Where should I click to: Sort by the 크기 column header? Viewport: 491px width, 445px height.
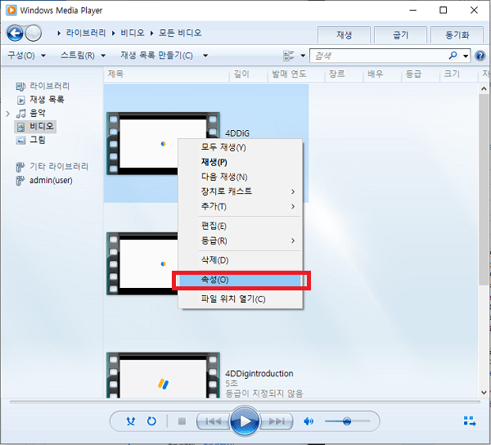pyautogui.click(x=459, y=74)
